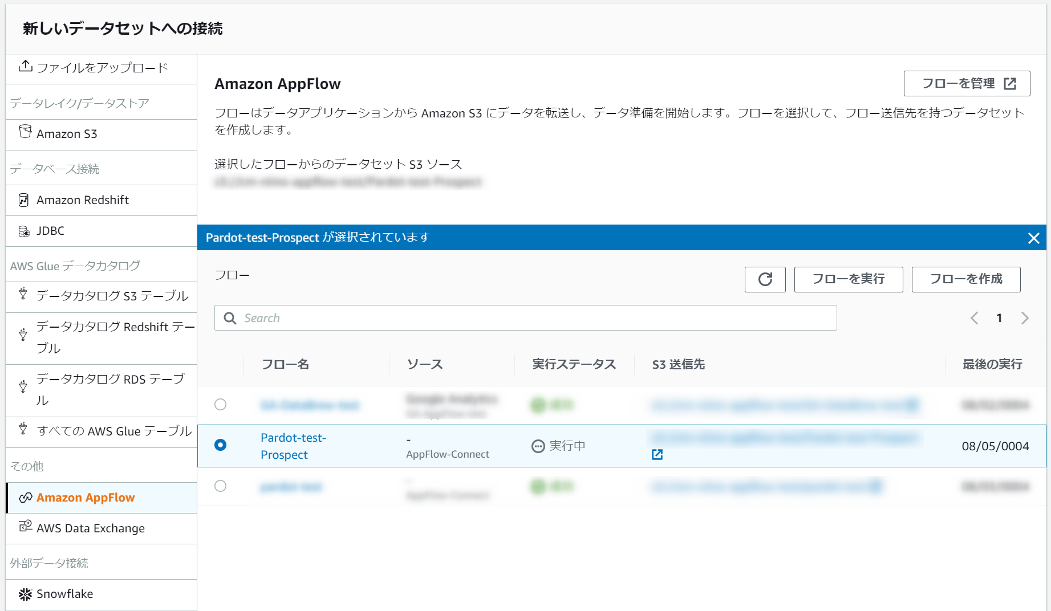Open the Pardot-test-Prospect flow link

(x=293, y=446)
